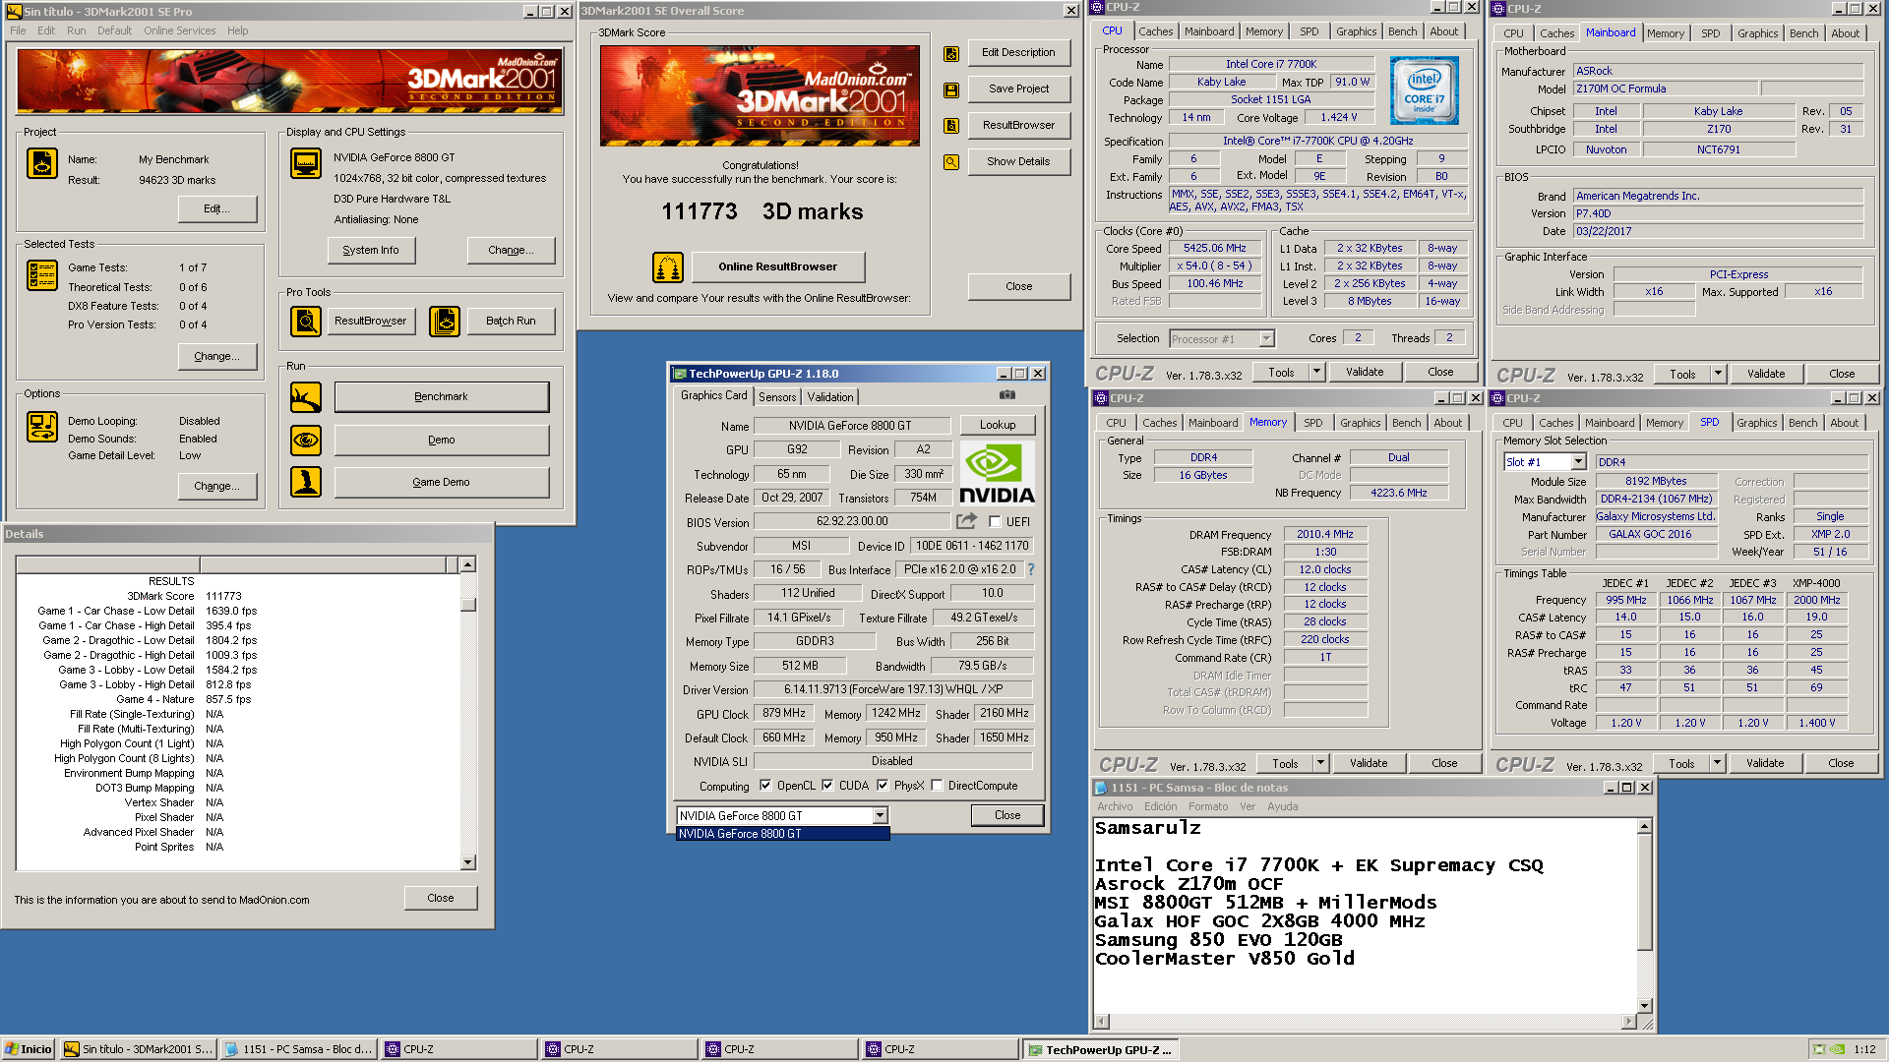Click the Details list scroll down arrow
This screenshot has width=1889, height=1062.
tap(468, 862)
